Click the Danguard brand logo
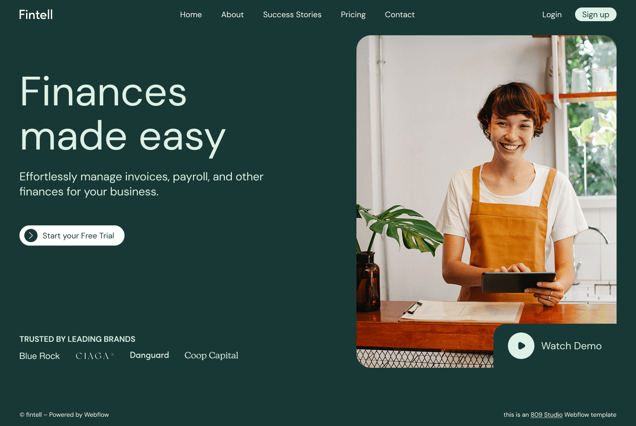This screenshot has width=636, height=426. point(149,355)
